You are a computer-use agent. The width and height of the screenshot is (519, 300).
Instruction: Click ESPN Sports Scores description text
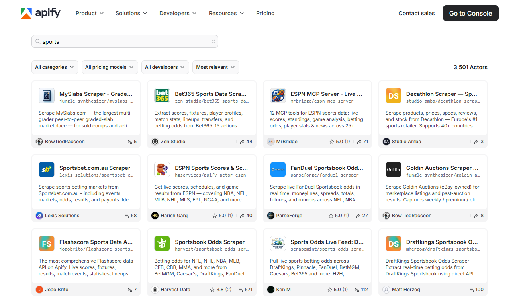[201, 193]
